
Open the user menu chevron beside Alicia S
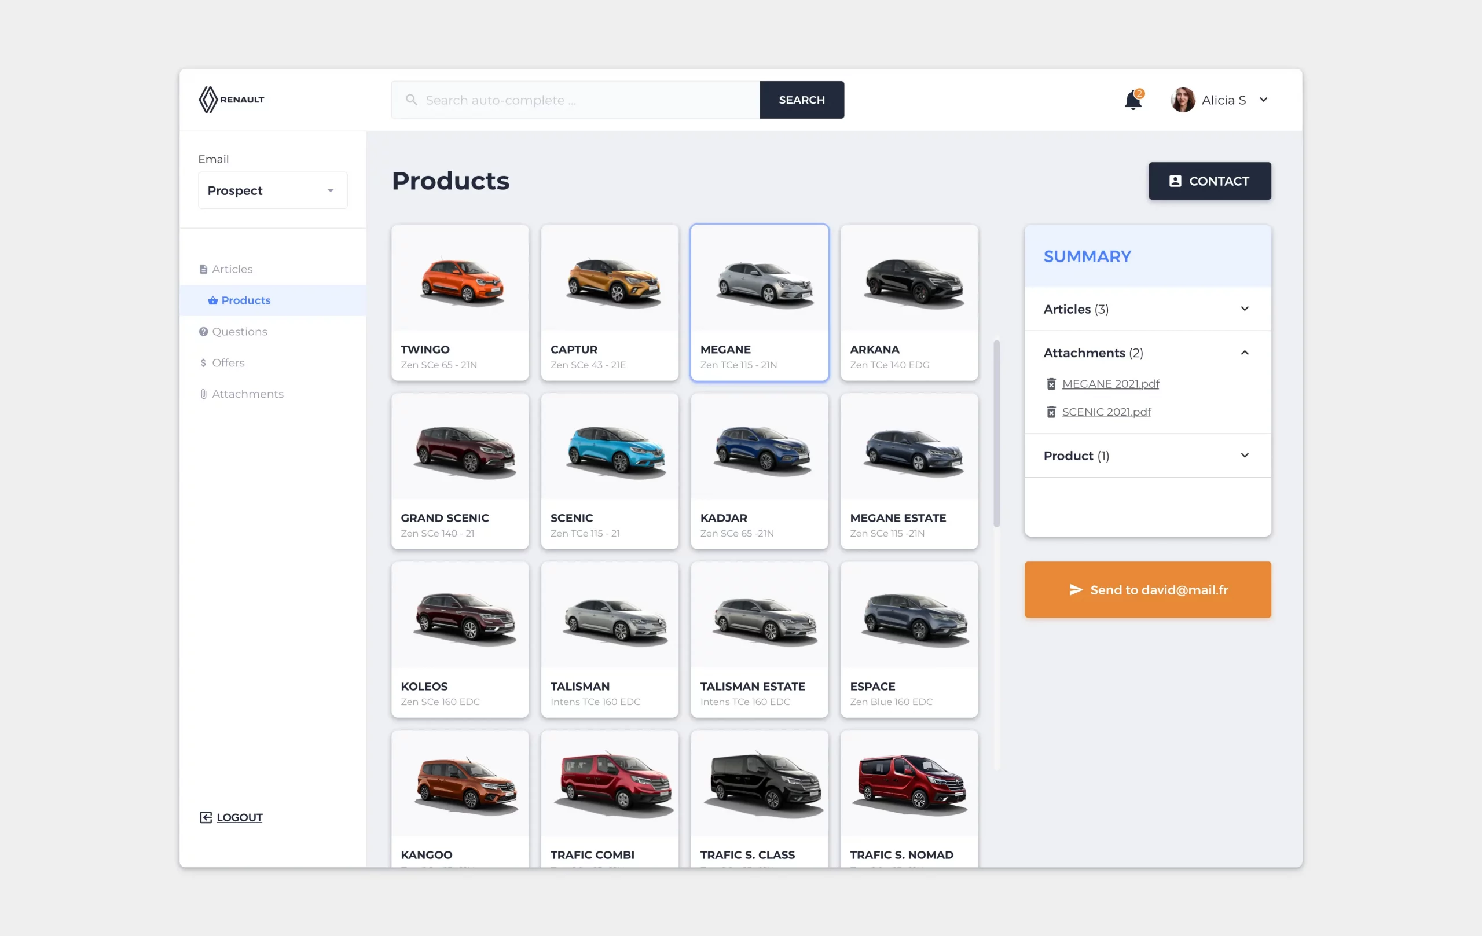tap(1263, 100)
